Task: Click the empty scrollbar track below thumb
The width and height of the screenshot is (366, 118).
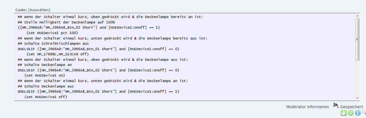Action: 357,79
